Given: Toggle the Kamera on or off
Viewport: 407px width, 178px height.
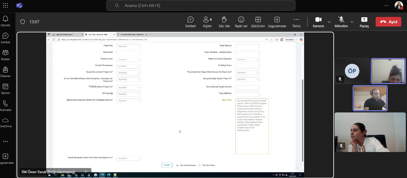Looking at the screenshot, I should (318, 22).
